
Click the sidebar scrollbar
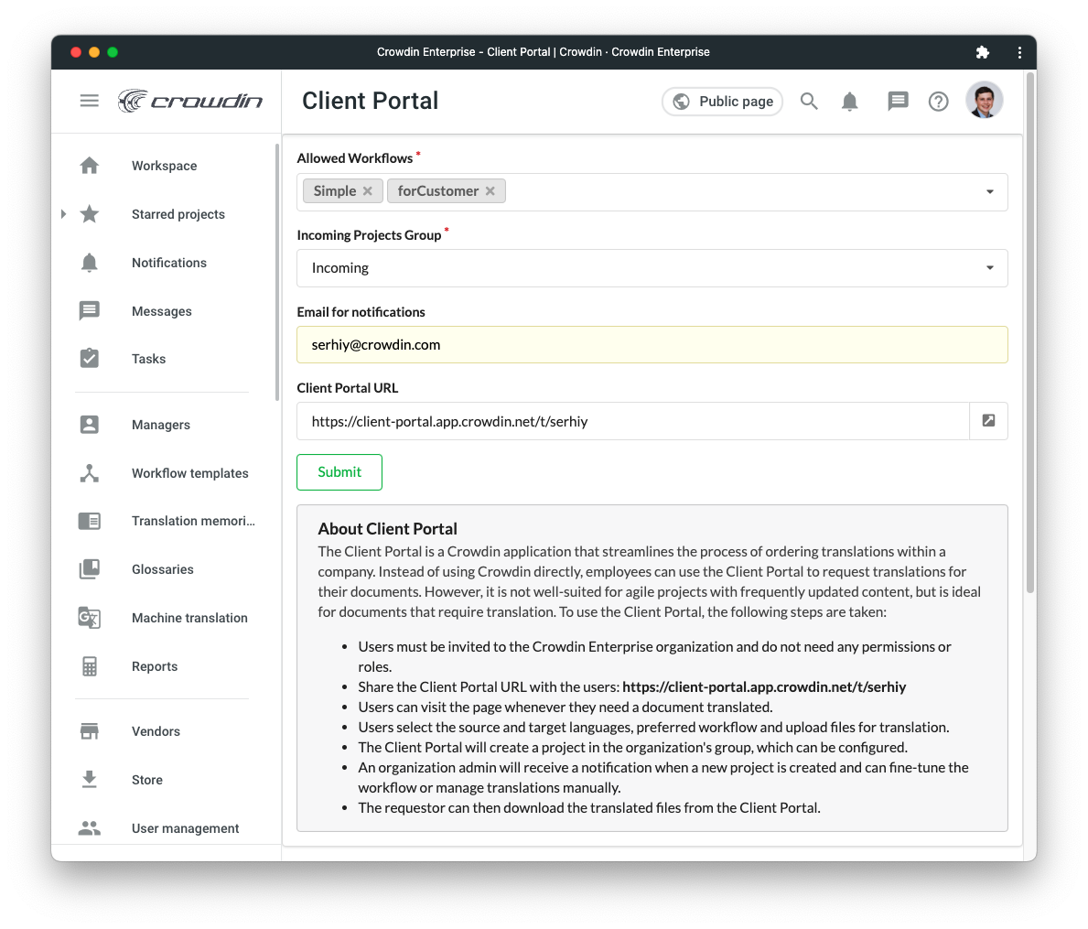click(x=277, y=272)
